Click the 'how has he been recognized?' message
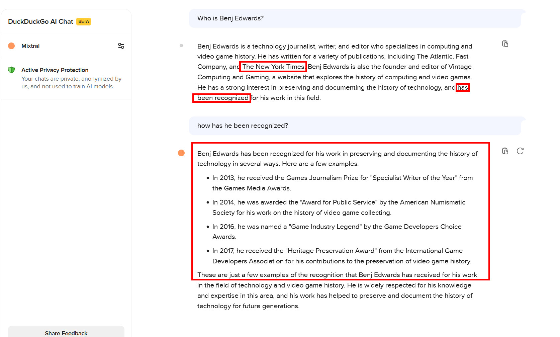 point(355,126)
